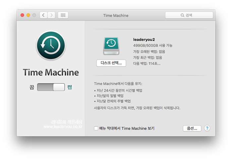Show all preferences grid icon
The width and height of the screenshot is (232, 160).
point(63,15)
